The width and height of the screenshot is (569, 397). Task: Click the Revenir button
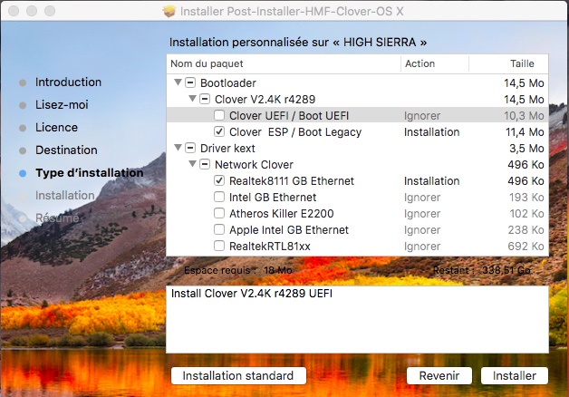(x=439, y=375)
